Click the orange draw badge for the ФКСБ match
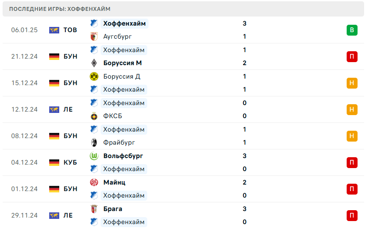 tap(352, 109)
